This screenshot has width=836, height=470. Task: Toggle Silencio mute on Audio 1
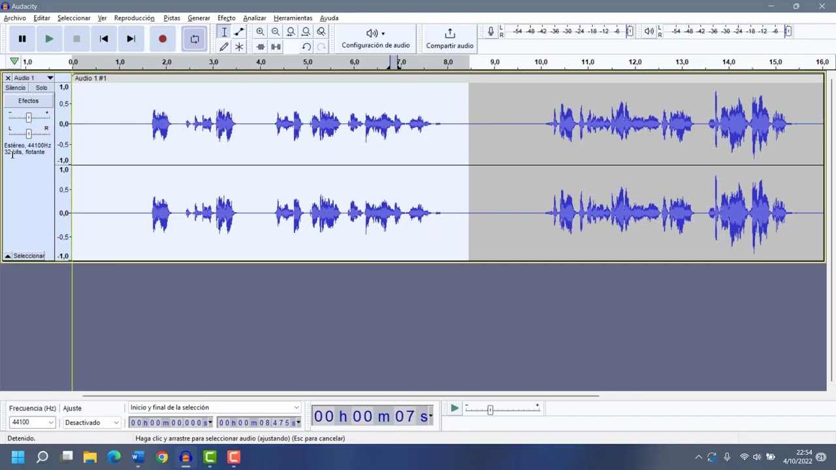coord(16,87)
